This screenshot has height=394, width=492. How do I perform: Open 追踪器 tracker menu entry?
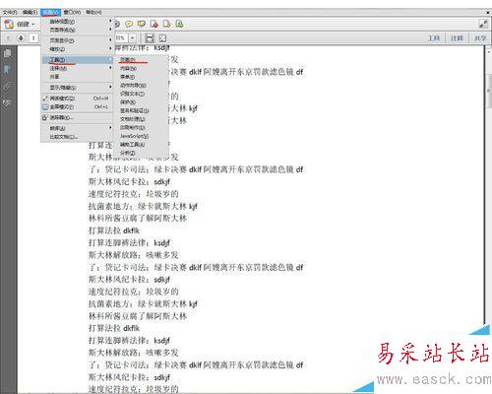click(77, 117)
